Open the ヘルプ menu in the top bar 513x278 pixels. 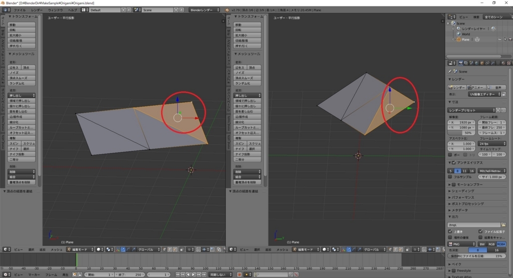72,10
